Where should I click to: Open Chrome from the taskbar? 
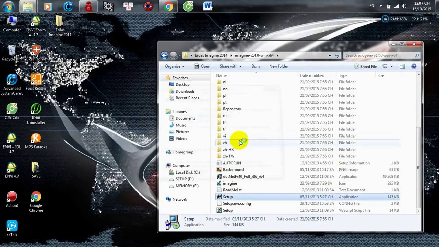coord(168,6)
